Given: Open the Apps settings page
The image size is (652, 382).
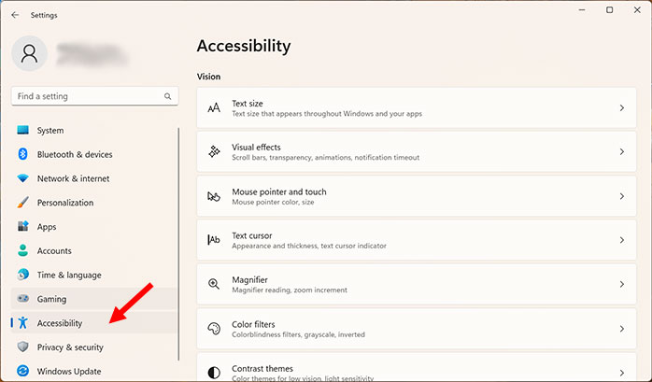Looking at the screenshot, I should [x=47, y=227].
